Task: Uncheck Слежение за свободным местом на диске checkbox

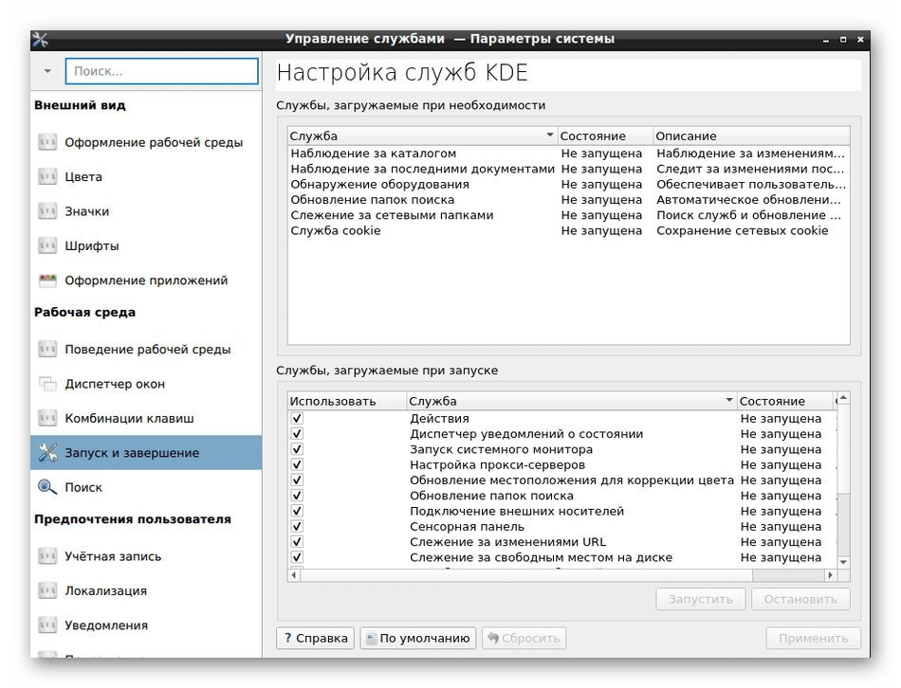Action: (297, 557)
